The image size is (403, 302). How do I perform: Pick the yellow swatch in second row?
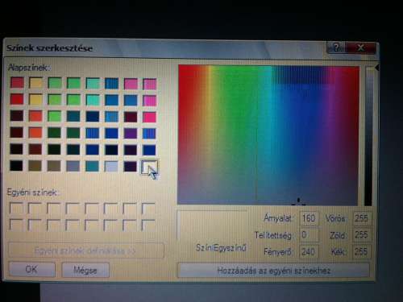(x=35, y=100)
